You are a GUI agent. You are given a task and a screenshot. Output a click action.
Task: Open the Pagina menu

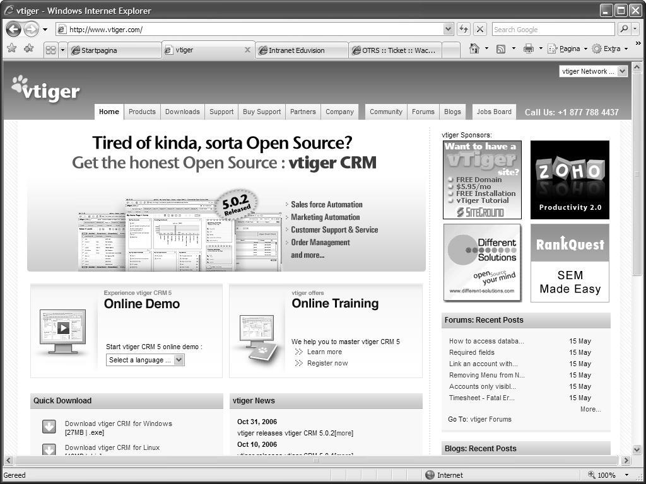[567, 49]
